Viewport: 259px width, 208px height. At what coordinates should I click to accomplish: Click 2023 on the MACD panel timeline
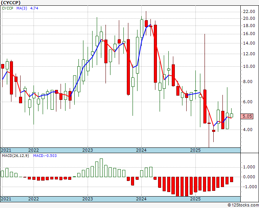pyautogui.click(x=88, y=199)
